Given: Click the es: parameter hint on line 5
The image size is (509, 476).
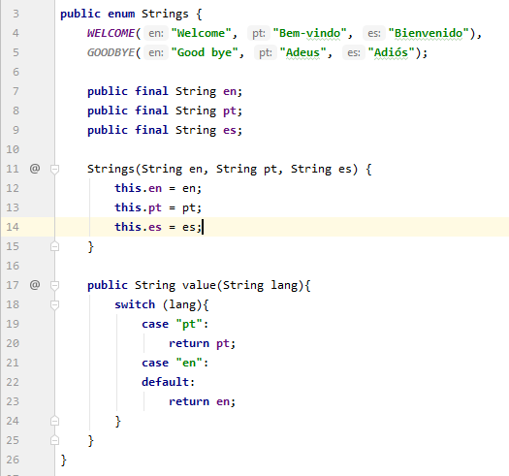Looking at the screenshot, I should click(354, 52).
